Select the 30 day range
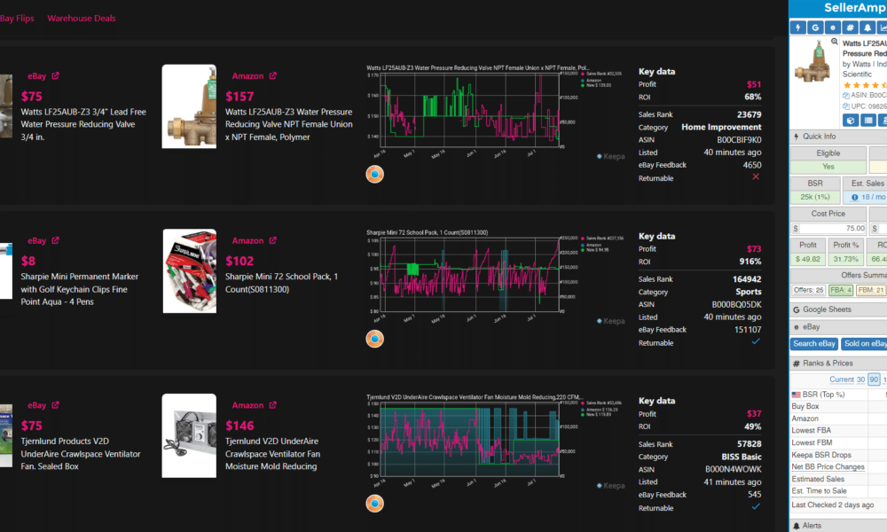This screenshot has height=532, width=887. [860, 379]
